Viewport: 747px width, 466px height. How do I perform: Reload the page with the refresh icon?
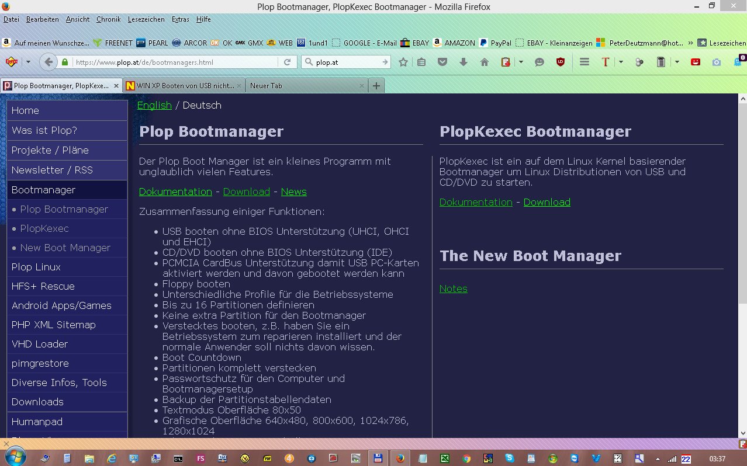(x=287, y=62)
